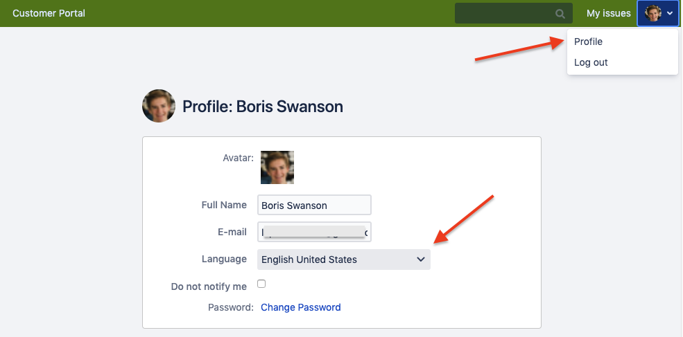Viewport: 683px width, 337px height.
Task: Click the "Full Name" field label
Action: click(224, 205)
